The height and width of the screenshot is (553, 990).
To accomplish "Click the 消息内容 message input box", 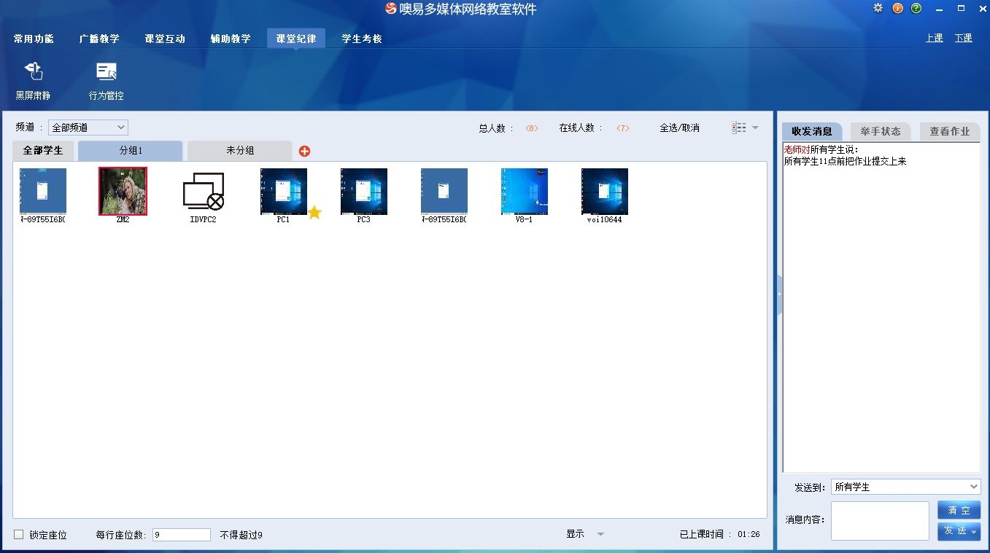I will click(880, 520).
